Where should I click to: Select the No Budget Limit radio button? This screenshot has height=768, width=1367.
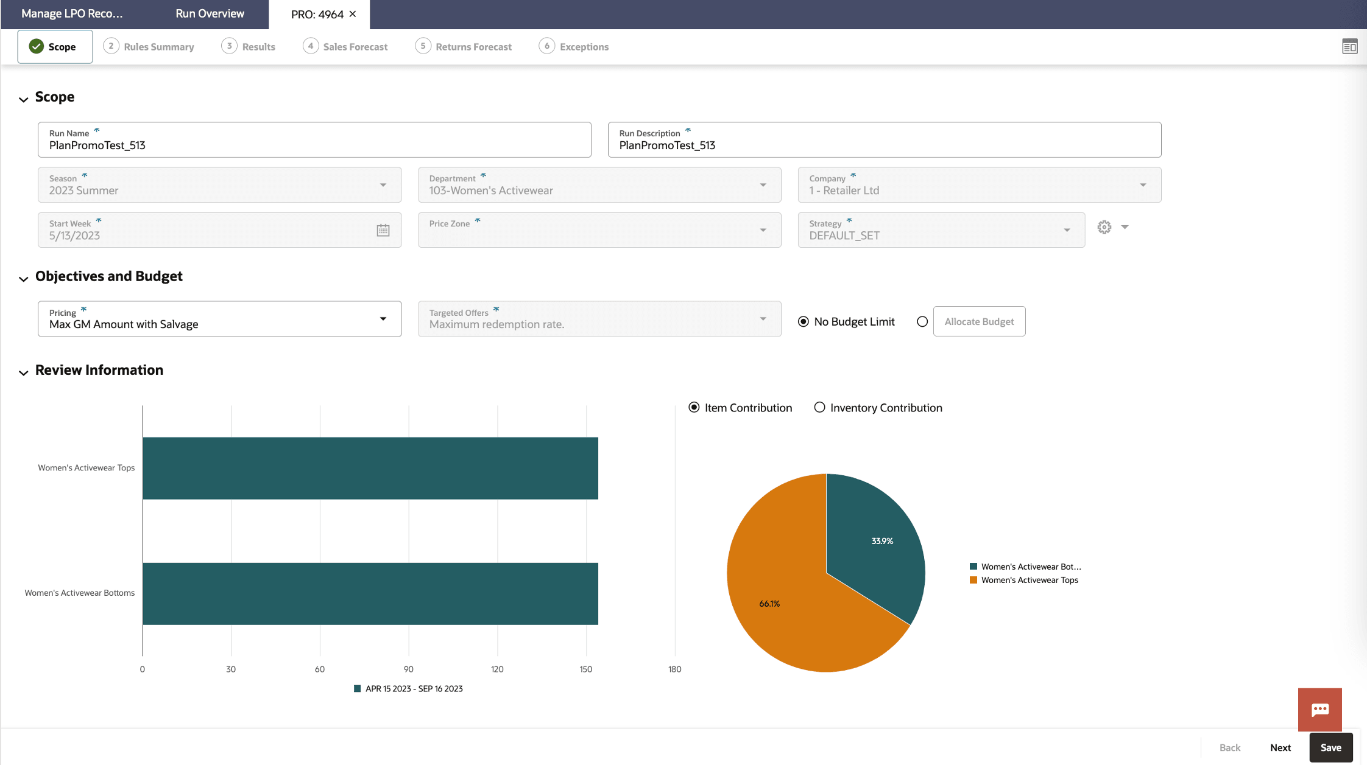tap(804, 321)
